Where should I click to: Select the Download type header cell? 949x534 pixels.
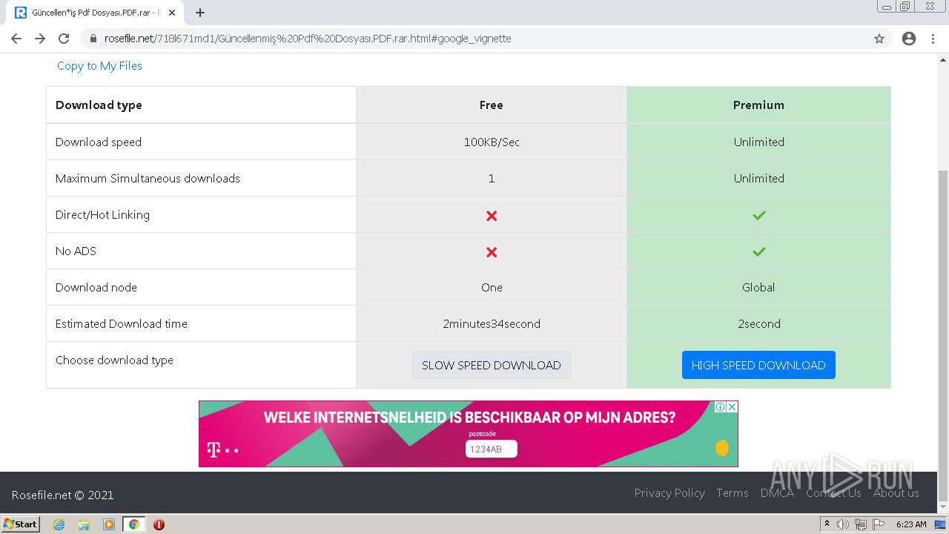(201, 105)
